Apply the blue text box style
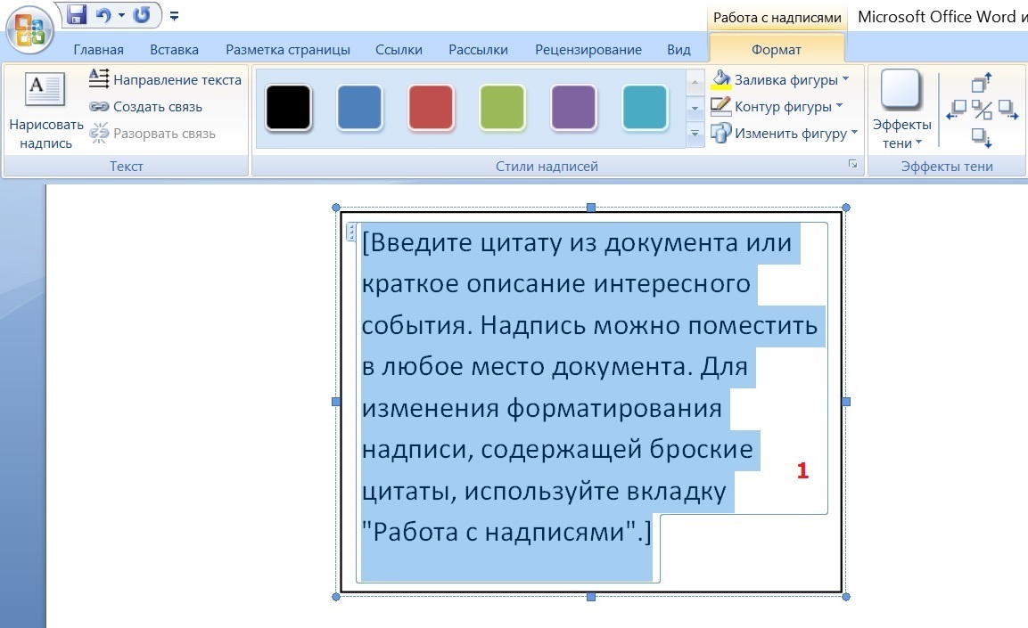1028x628 pixels. pos(360,108)
